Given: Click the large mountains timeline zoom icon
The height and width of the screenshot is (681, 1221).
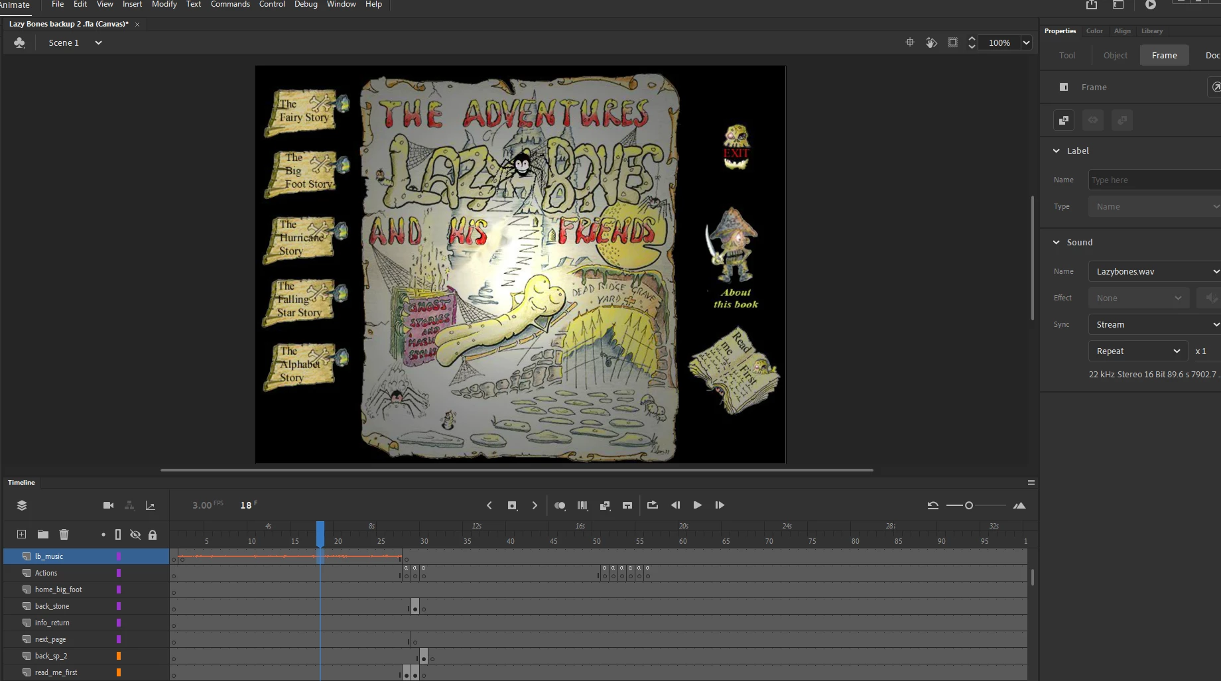Looking at the screenshot, I should 1019,505.
